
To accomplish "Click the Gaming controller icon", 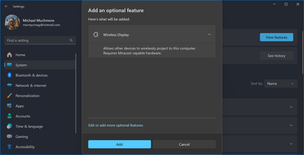I will pyautogui.click(x=9, y=136).
